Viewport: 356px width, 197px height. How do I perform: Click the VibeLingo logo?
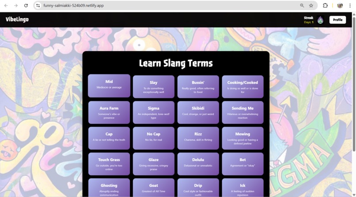[17, 19]
